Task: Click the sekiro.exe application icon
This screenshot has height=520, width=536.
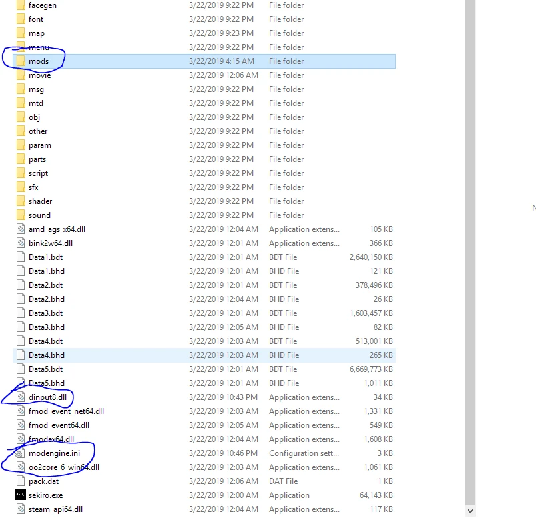Action: [x=20, y=495]
